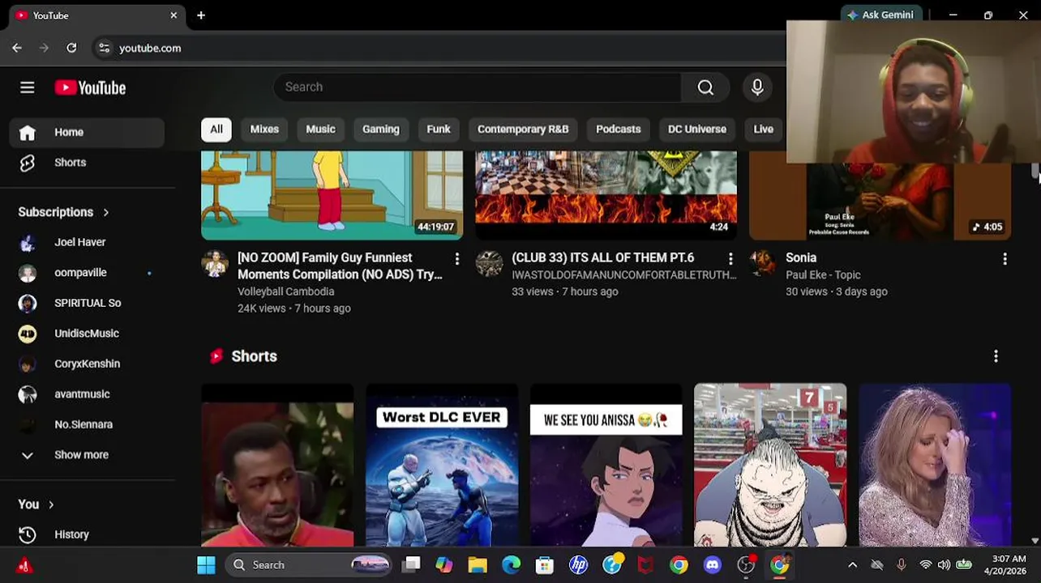Show hidden system tray icons
The width and height of the screenshot is (1041, 583).
click(852, 565)
